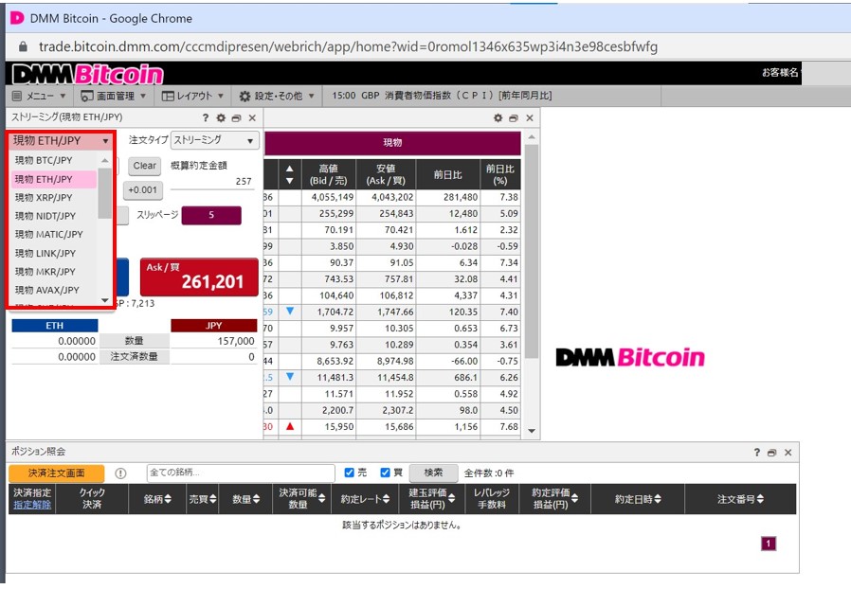Pop out the ポジション照会 panel
Screen dimensions: 851x589
[x=772, y=453]
